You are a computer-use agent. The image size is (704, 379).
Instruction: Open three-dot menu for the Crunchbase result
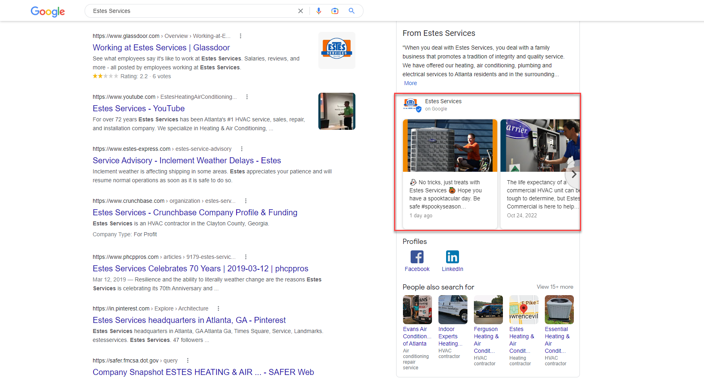point(246,201)
